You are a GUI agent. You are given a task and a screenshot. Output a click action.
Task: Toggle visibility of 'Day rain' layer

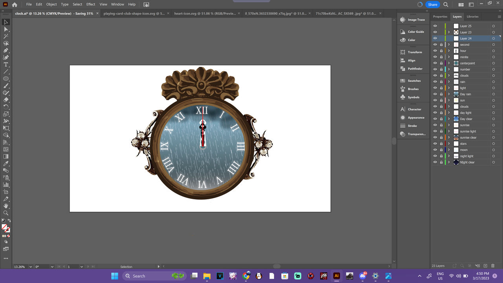tap(435, 94)
